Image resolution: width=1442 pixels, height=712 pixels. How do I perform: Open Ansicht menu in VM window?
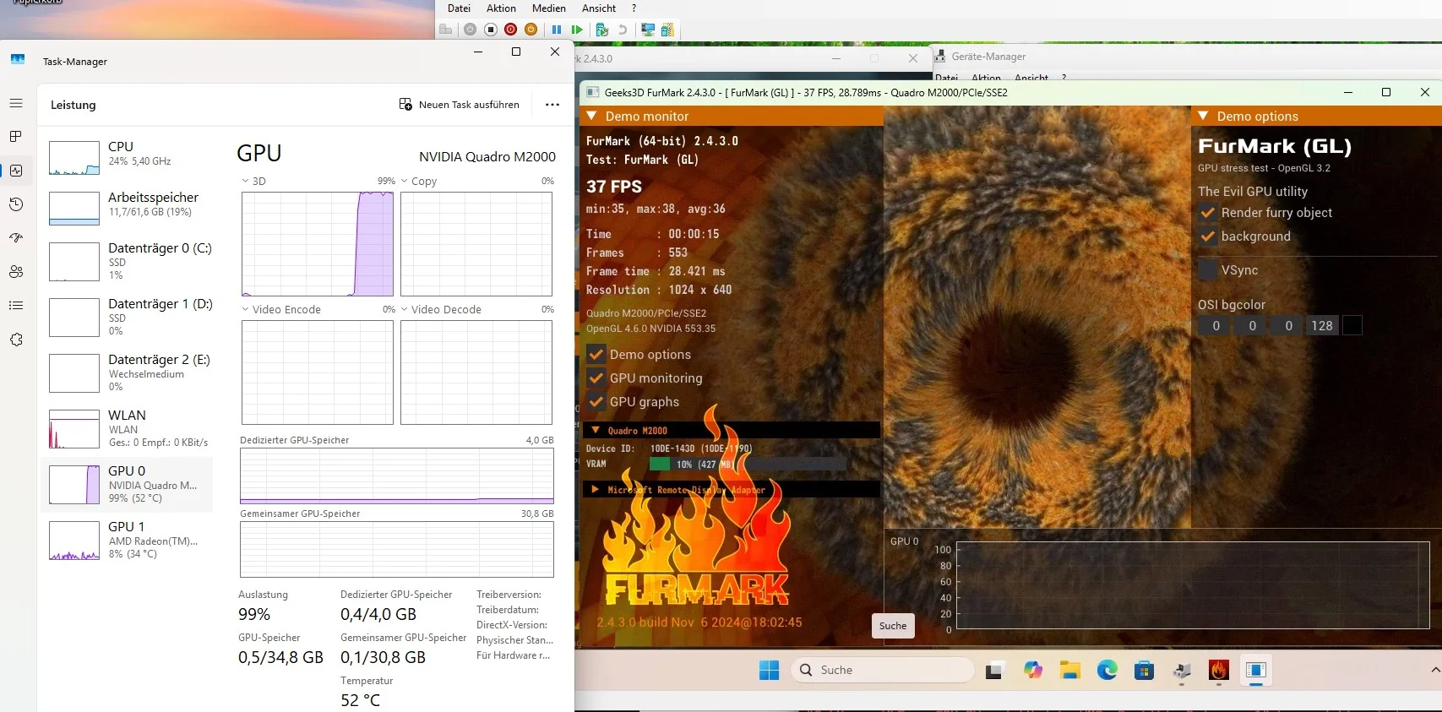pyautogui.click(x=599, y=8)
